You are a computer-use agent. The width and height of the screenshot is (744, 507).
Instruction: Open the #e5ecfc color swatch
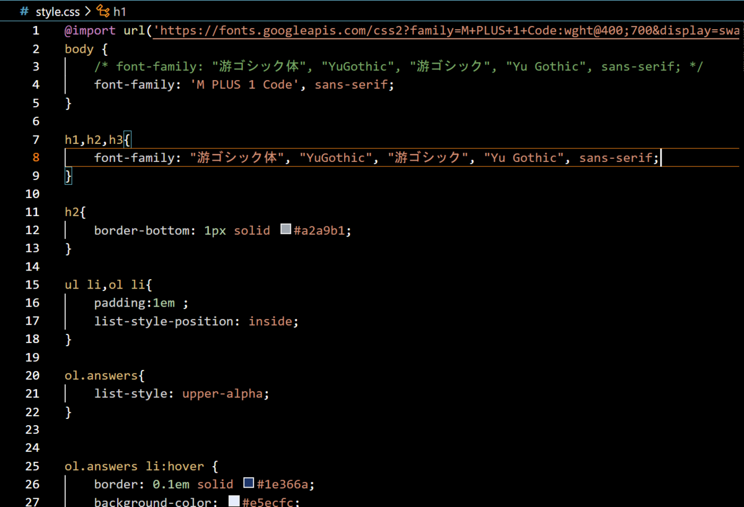coord(234,501)
